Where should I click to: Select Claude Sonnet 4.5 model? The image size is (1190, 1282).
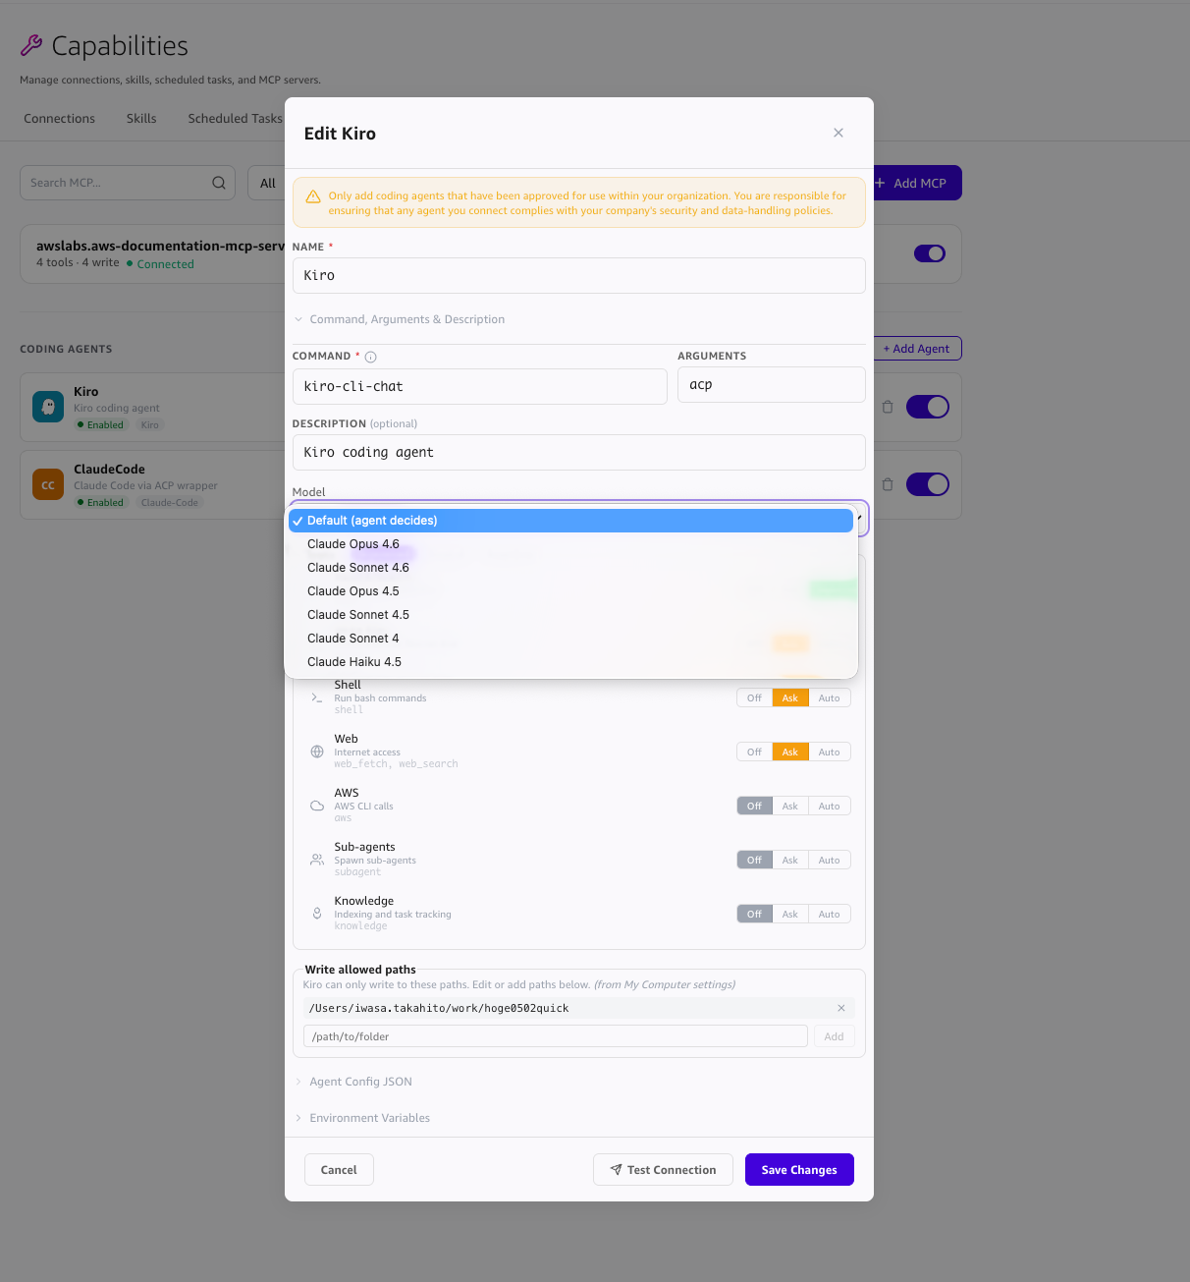(x=570, y=615)
